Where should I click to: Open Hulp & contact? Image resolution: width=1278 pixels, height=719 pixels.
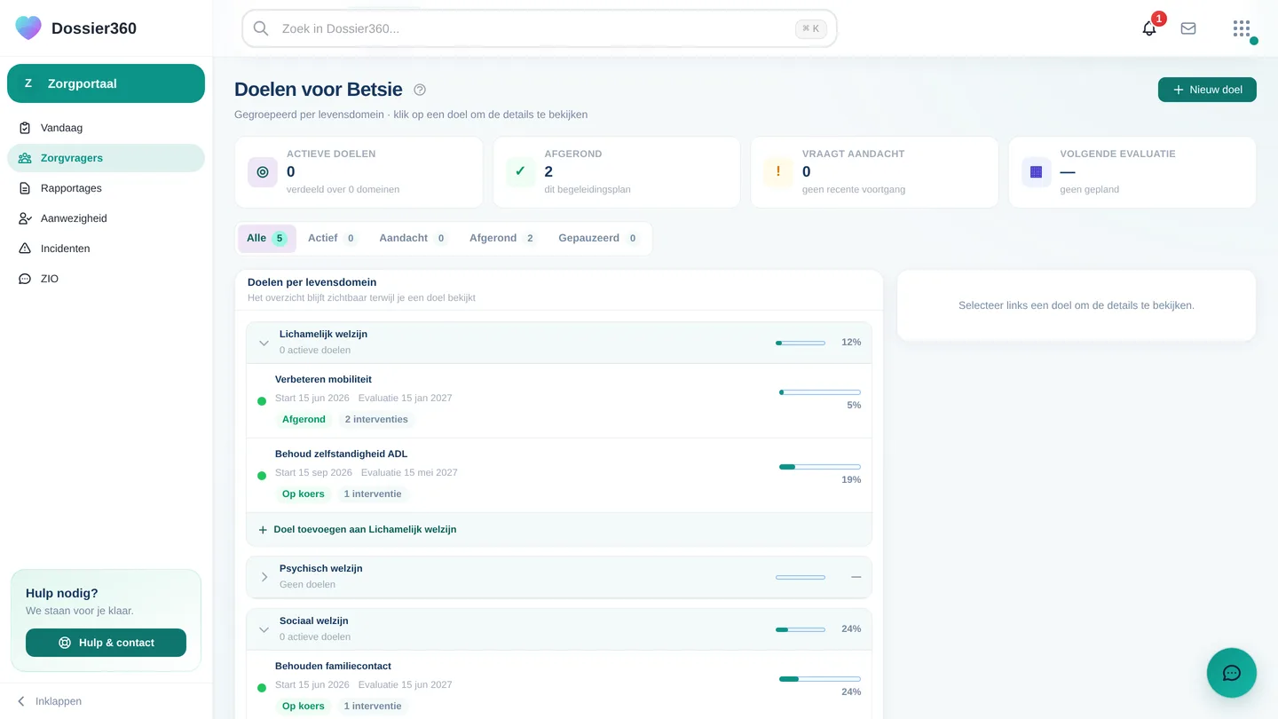pyautogui.click(x=106, y=643)
